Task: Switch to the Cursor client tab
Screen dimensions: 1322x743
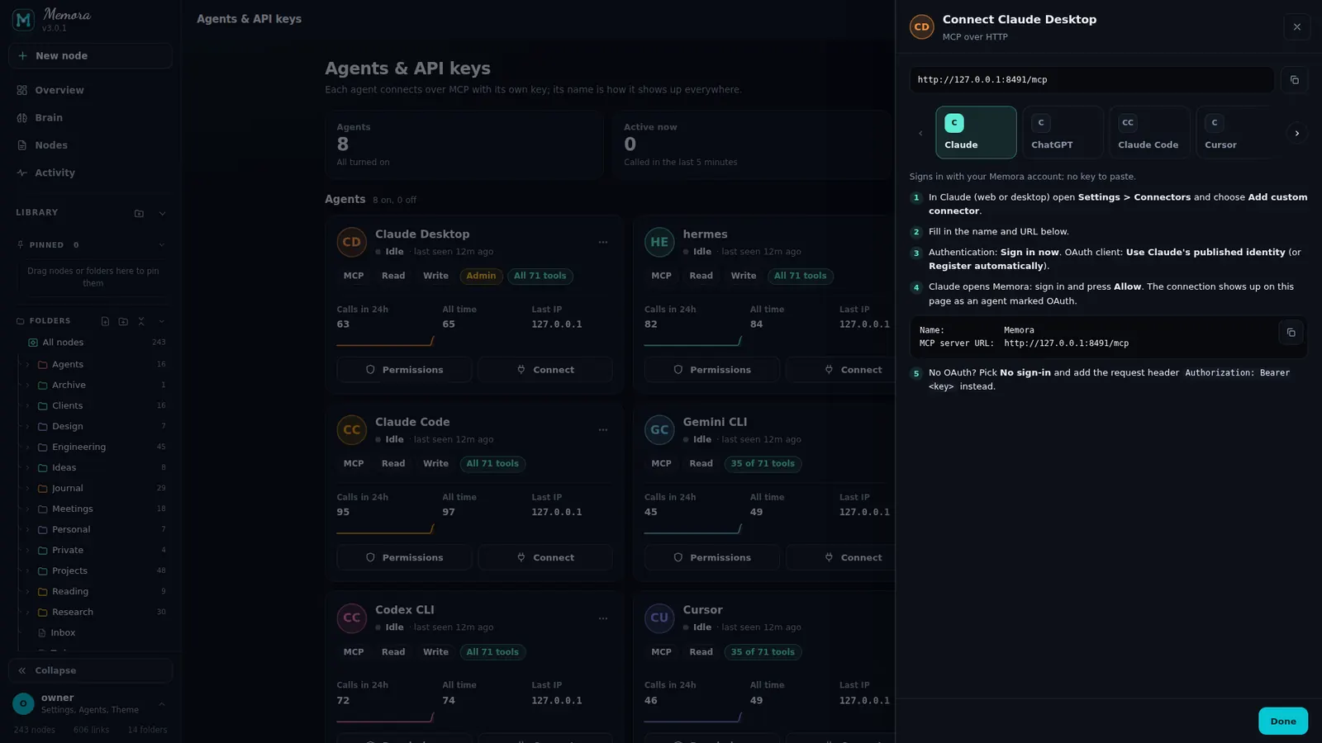Action: click(1235, 132)
